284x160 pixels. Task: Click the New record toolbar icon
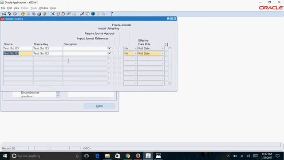coord(4,14)
